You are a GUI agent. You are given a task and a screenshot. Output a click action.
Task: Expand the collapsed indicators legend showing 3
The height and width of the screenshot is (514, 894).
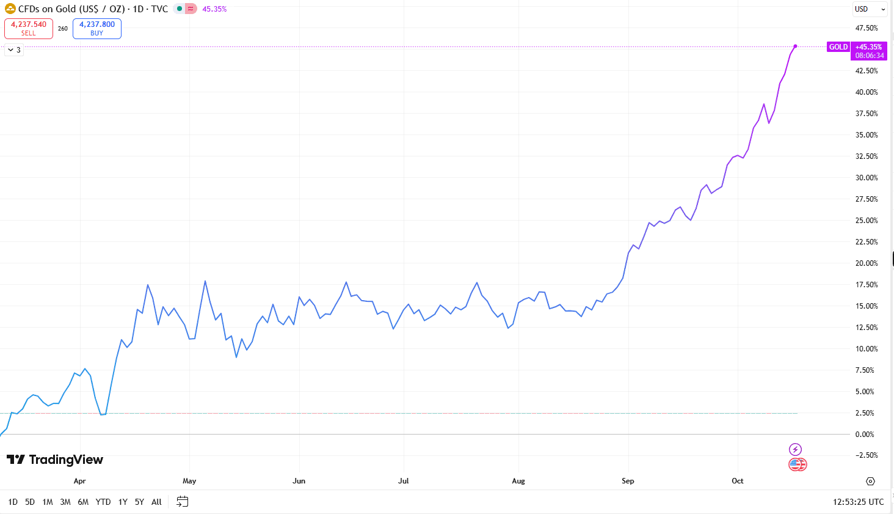click(x=14, y=50)
